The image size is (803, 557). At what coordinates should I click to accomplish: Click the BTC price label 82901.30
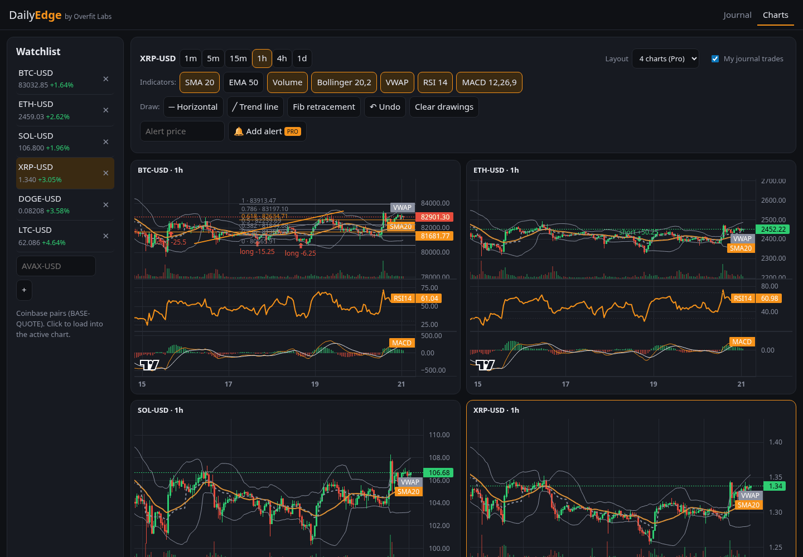(x=434, y=217)
